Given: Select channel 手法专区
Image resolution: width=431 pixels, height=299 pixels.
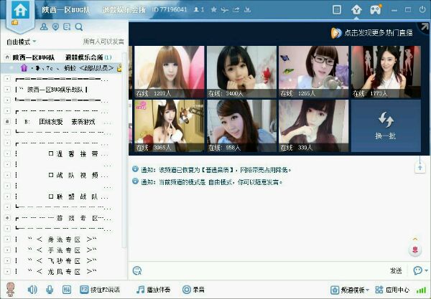Looking at the screenshot, I should [64, 250].
